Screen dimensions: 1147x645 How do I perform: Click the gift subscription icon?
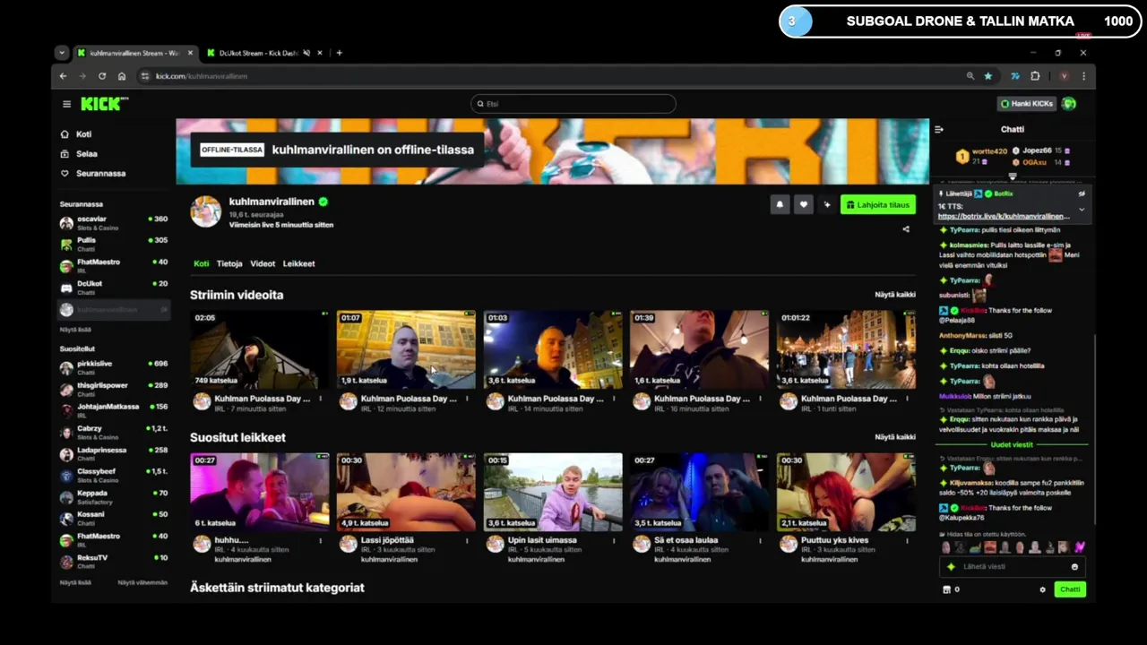point(826,204)
